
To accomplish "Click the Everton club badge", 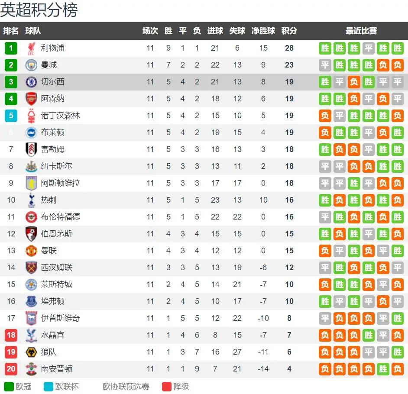I will (31, 301).
